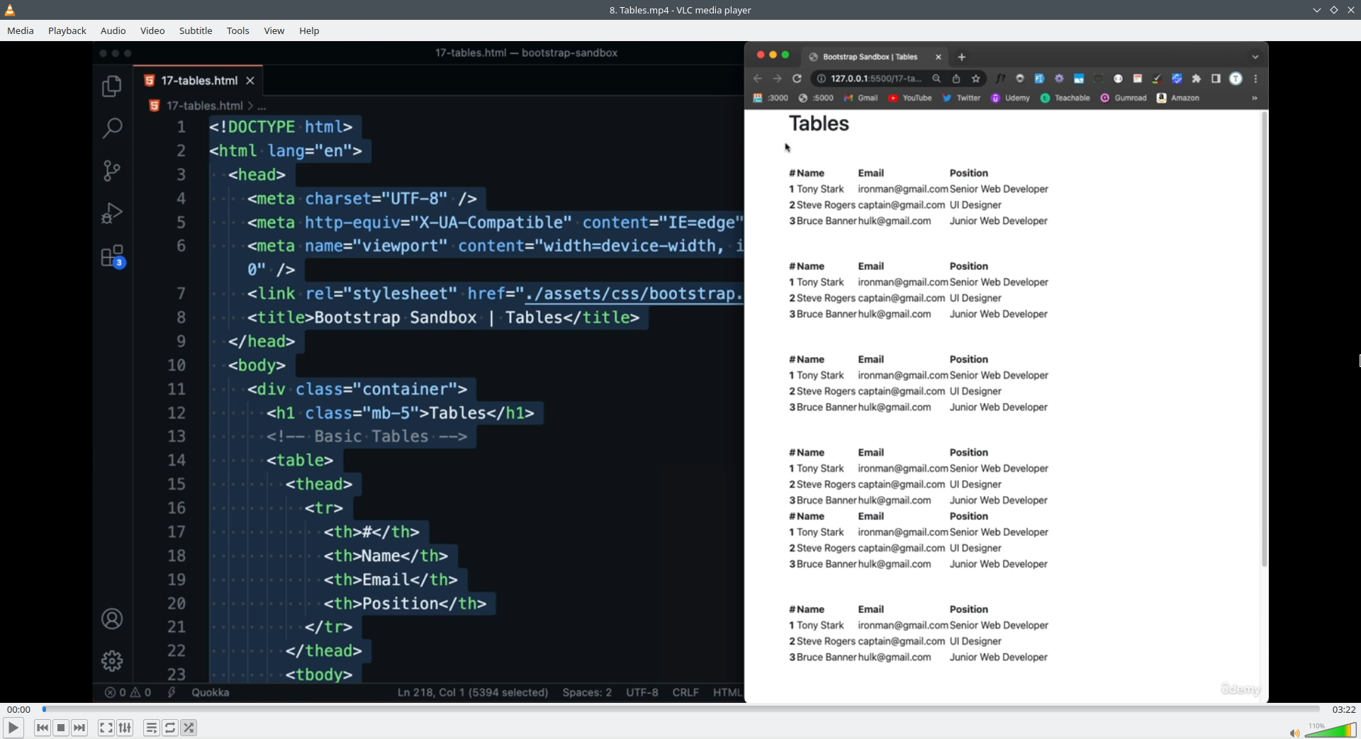1361x739 pixels.
Task: Toggle the playlist view in VLC
Action: pos(151,728)
